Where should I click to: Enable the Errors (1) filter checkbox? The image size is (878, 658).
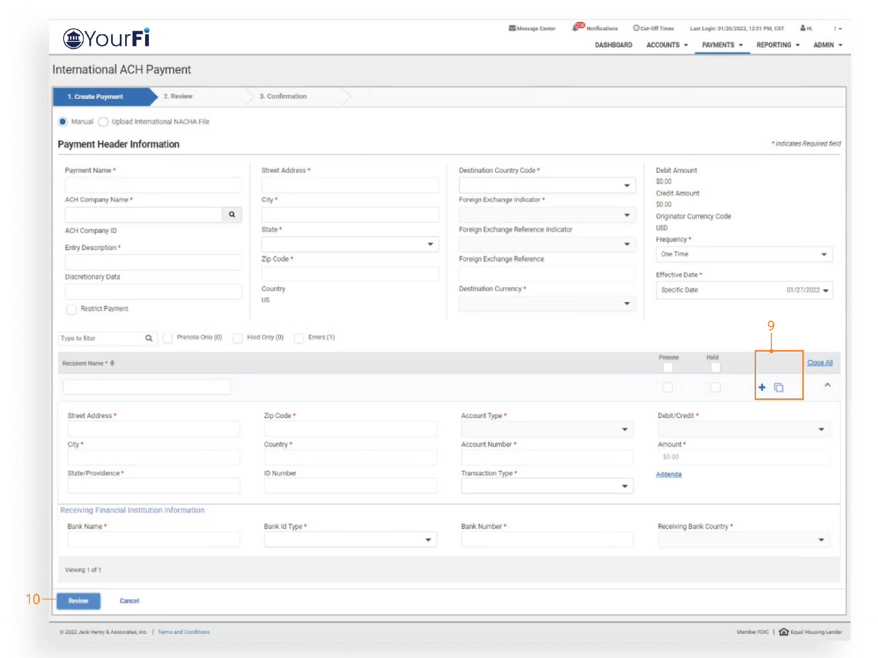(x=299, y=338)
